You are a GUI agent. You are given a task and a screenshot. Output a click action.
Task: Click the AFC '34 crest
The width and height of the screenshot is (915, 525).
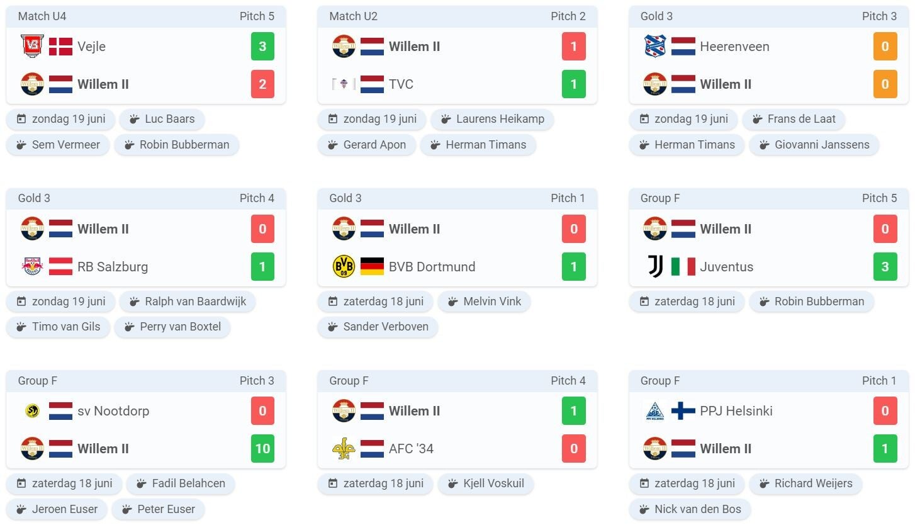[344, 449]
